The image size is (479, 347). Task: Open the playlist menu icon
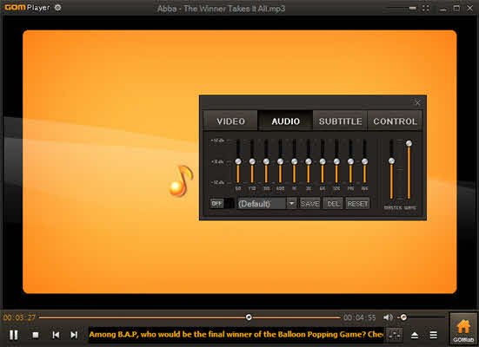coord(433,335)
